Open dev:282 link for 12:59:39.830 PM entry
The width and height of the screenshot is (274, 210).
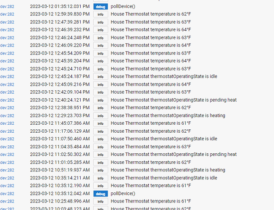(x=7, y=14)
